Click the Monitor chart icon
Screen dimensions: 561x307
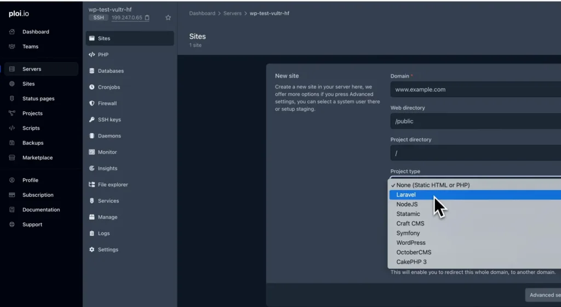(91, 152)
